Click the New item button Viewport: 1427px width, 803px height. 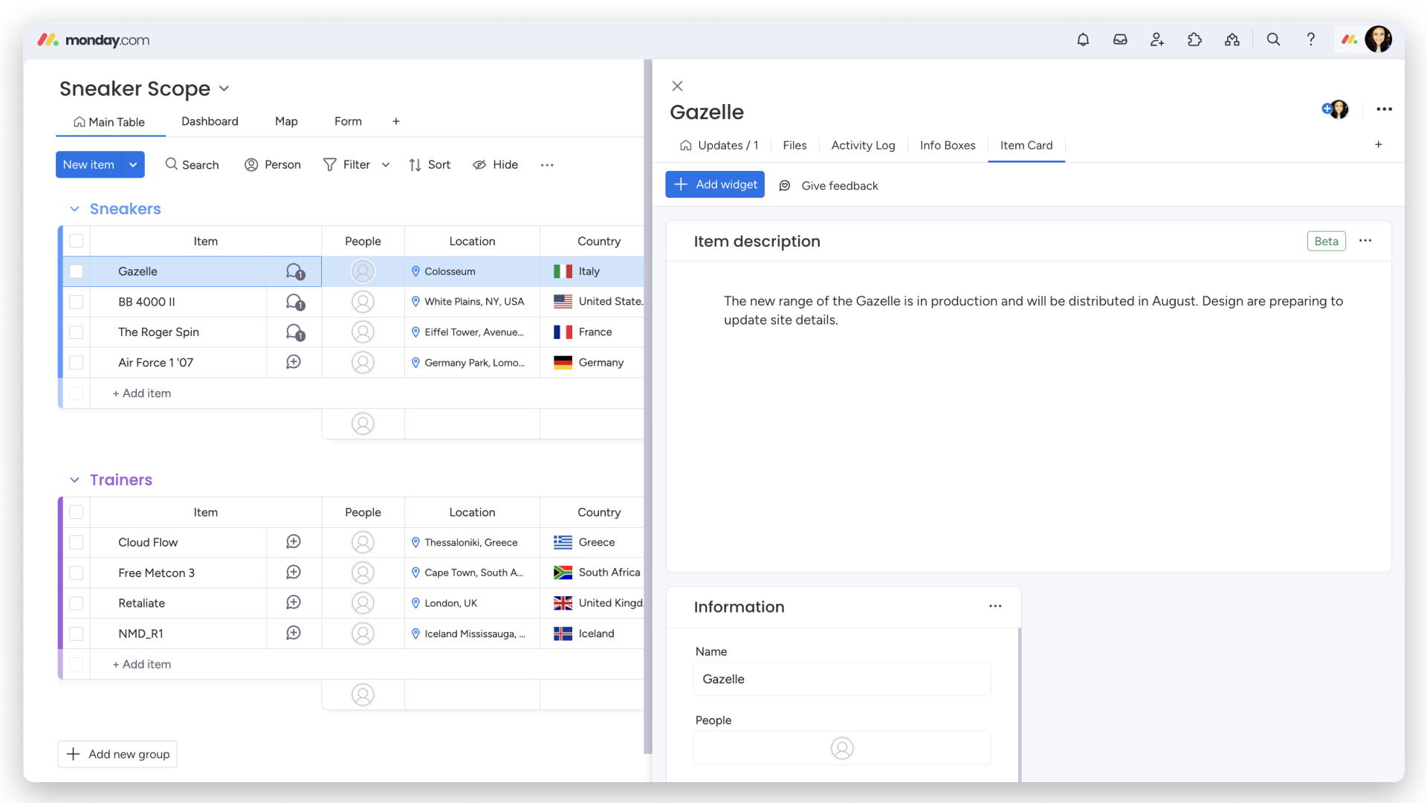coord(88,165)
